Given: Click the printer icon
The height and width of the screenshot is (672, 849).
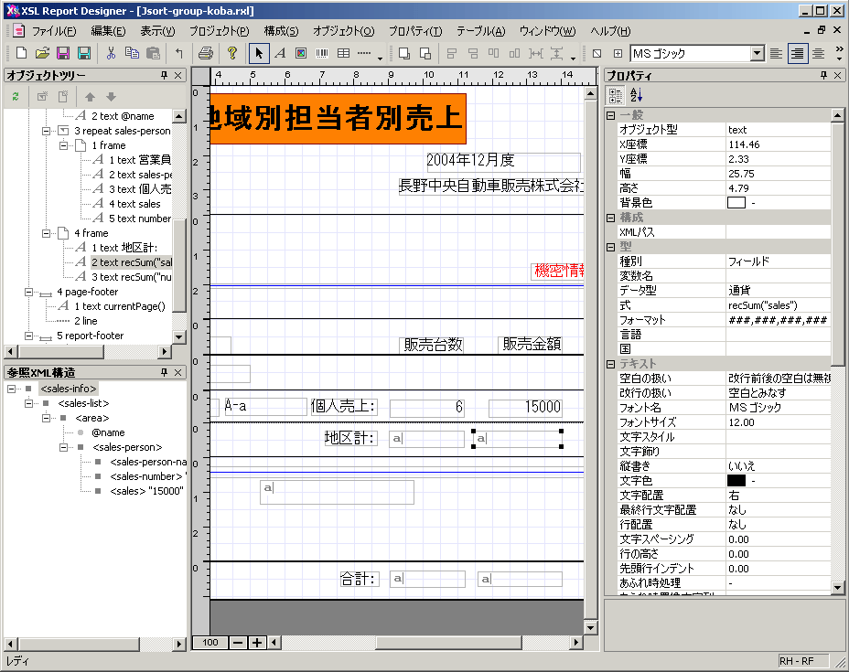Looking at the screenshot, I should [x=206, y=53].
